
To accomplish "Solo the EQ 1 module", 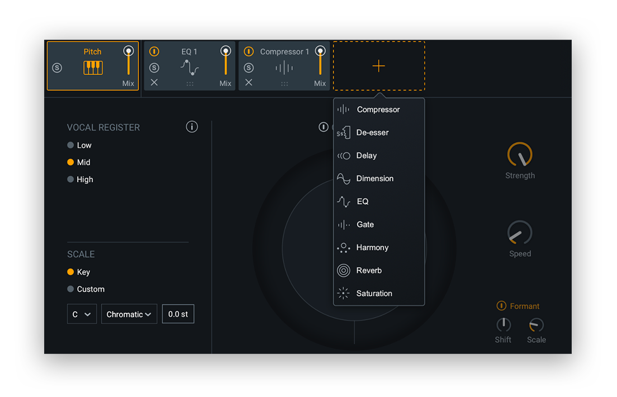I will pyautogui.click(x=154, y=68).
